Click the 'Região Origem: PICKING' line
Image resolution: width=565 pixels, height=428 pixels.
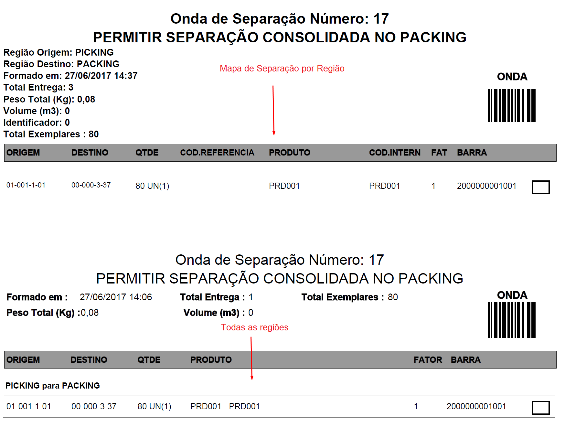pyautogui.click(x=59, y=52)
